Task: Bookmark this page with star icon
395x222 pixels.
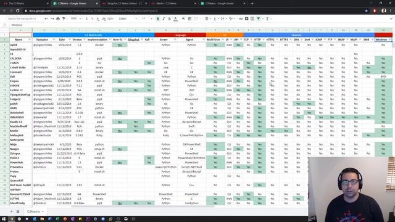Action: [366, 11]
